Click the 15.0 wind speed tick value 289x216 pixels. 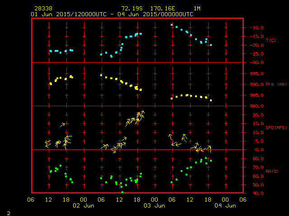pos(258,124)
